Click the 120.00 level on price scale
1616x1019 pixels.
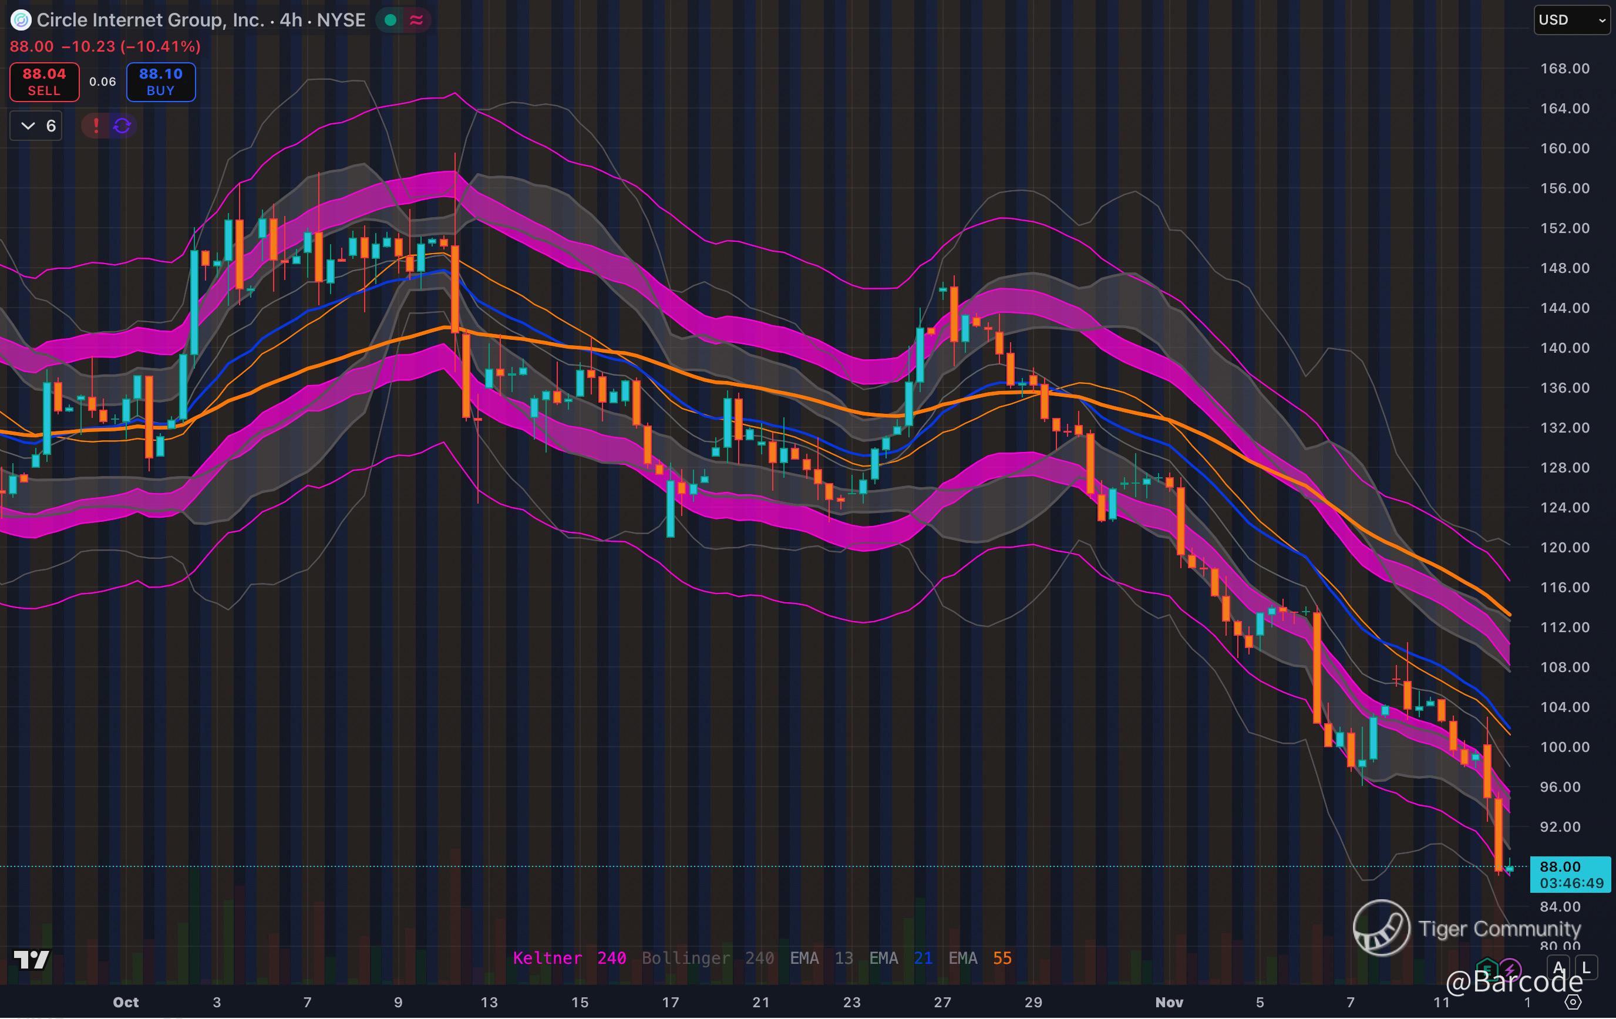1564,548
